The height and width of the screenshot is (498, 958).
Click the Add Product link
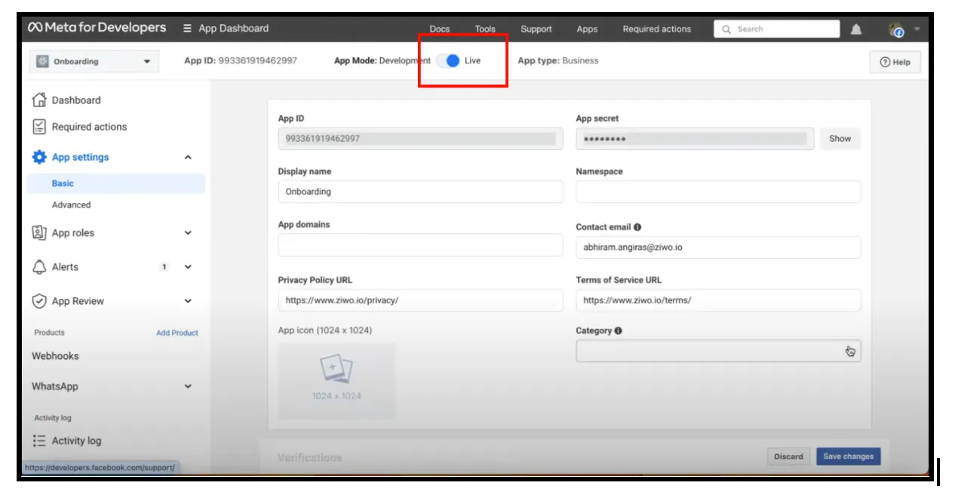point(177,333)
